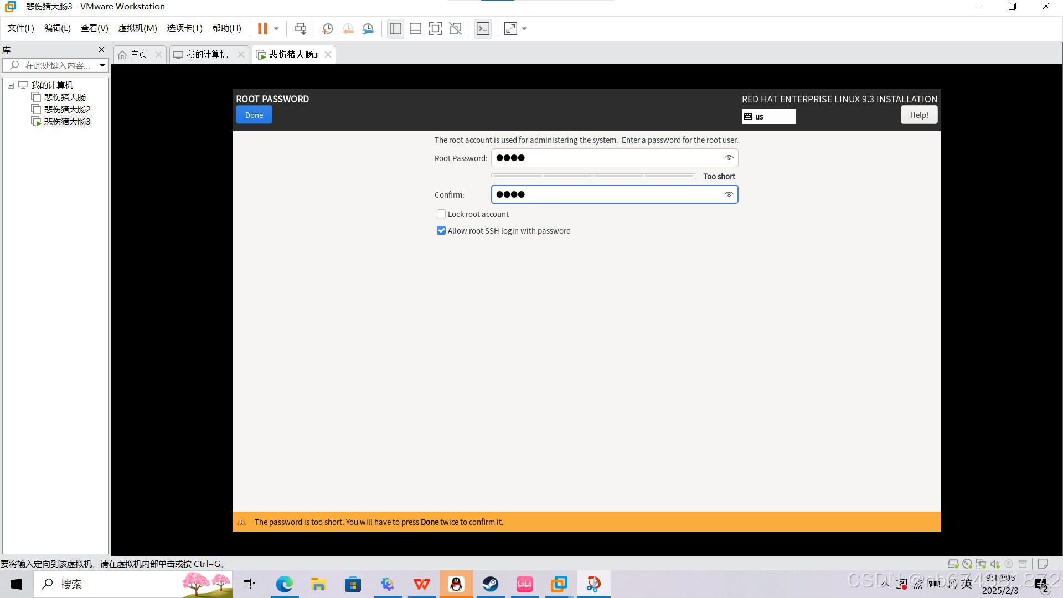Open the virtual machine console terminal

tap(483, 28)
